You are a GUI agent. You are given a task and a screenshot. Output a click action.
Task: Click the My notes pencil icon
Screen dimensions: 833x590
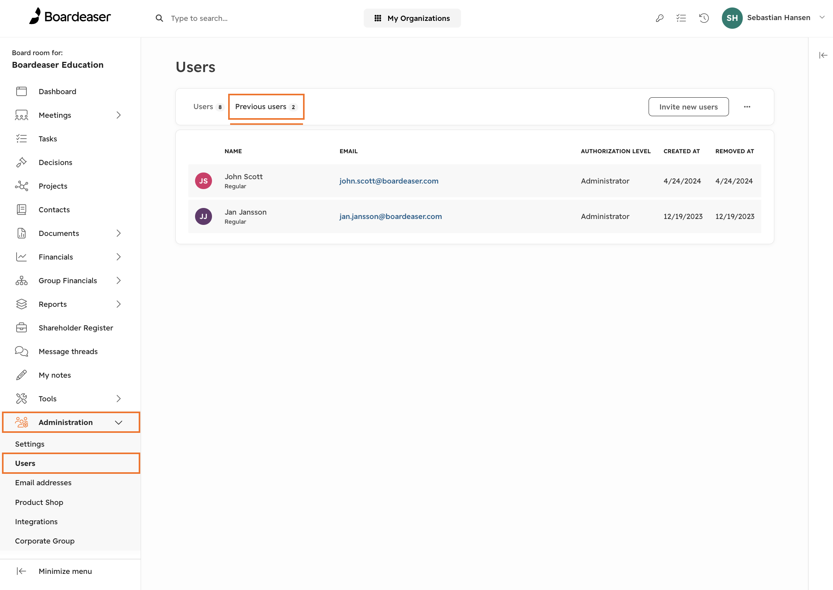pyautogui.click(x=22, y=375)
